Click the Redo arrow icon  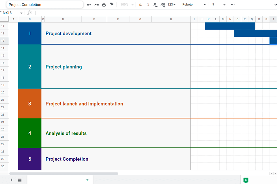pos(96,5)
